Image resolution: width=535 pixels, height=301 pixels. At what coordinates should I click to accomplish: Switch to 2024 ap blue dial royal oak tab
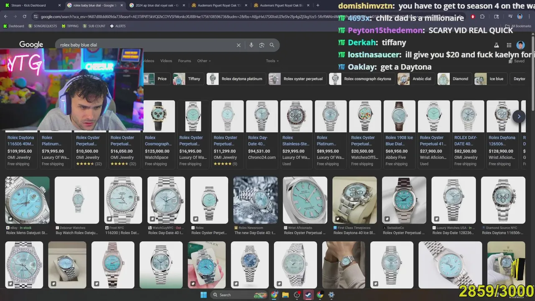[157, 5]
